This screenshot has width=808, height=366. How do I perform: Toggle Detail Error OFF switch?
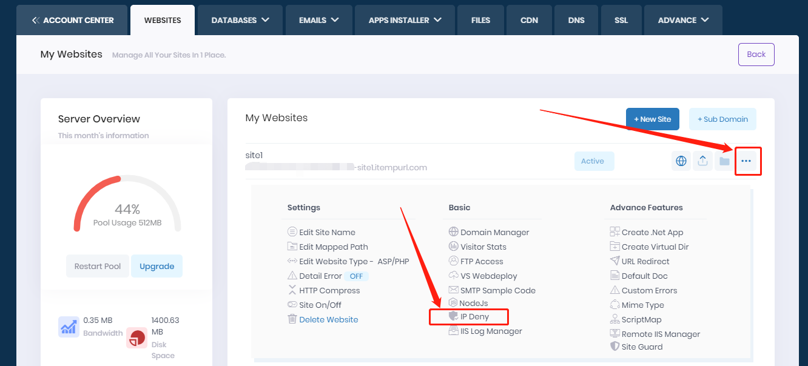tap(356, 276)
